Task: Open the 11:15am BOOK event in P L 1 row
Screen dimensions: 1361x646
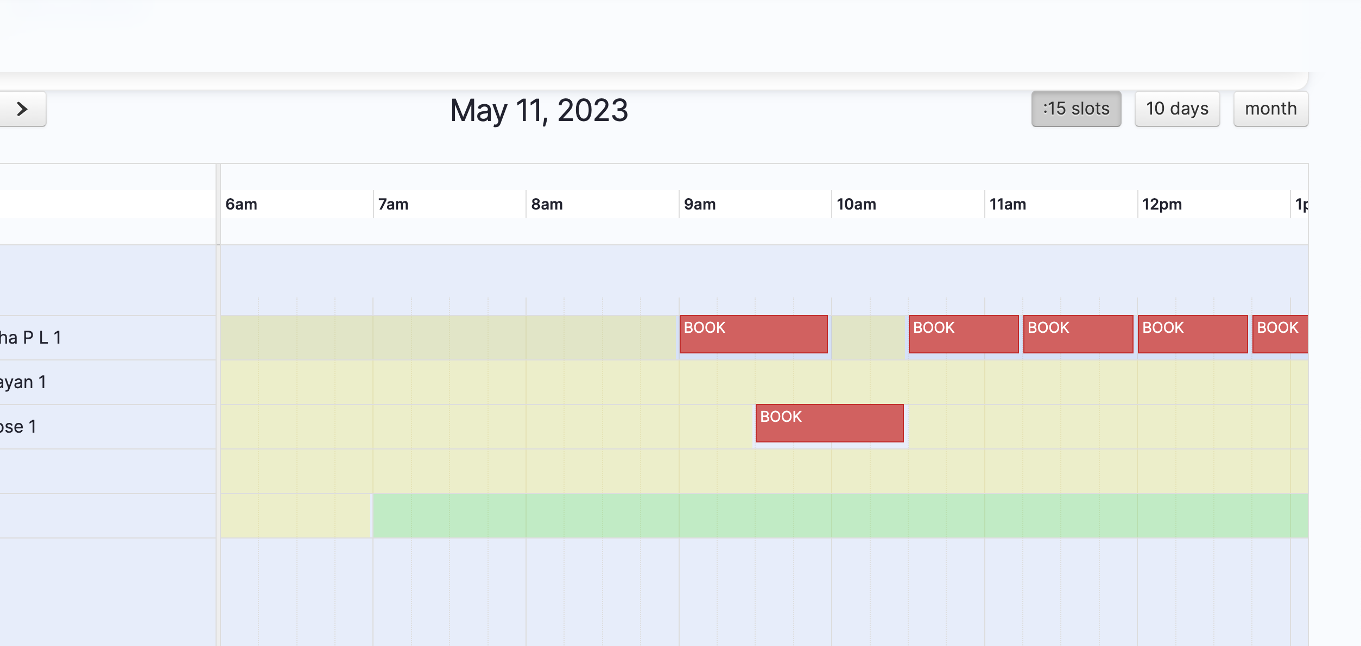Action: point(1078,334)
